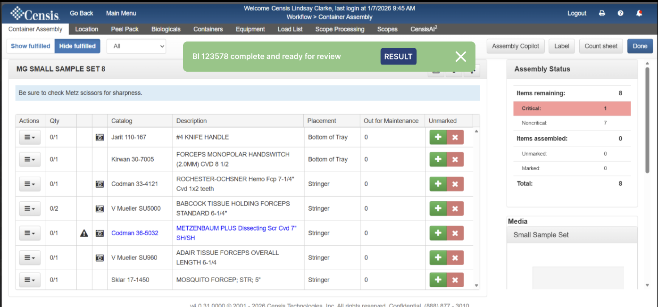Open the notifications bell
Image resolution: width=658 pixels, height=307 pixels.
tap(639, 13)
